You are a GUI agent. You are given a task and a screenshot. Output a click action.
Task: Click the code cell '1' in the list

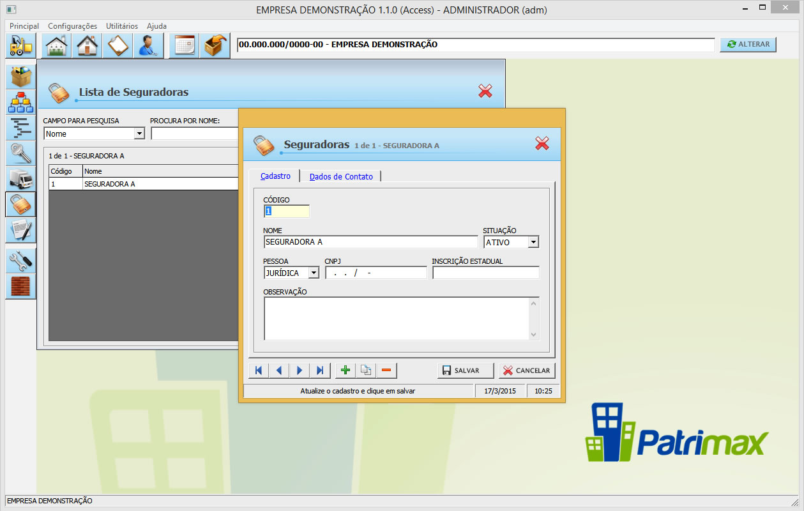(66, 184)
